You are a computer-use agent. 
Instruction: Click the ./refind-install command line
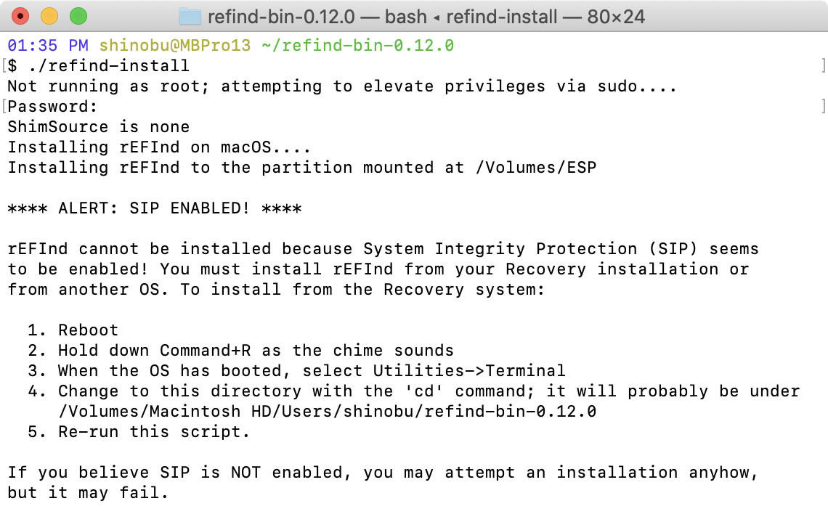pos(98,66)
